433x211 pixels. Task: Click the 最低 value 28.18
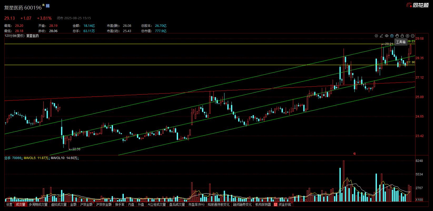point(19,31)
